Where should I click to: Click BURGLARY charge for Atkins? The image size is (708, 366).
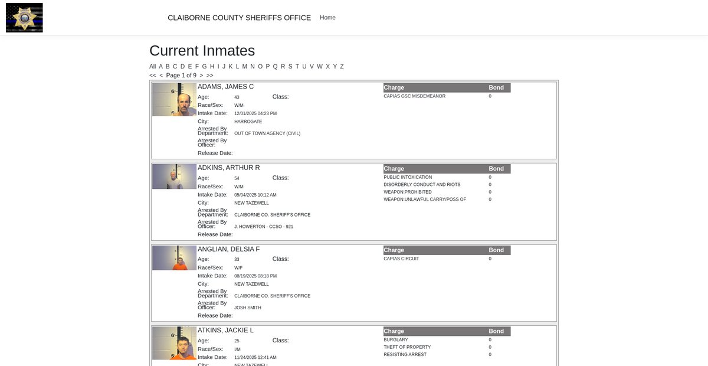pyautogui.click(x=396, y=340)
